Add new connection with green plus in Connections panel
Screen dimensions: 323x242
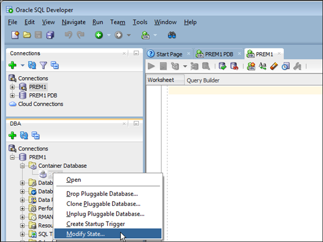(x=12, y=65)
